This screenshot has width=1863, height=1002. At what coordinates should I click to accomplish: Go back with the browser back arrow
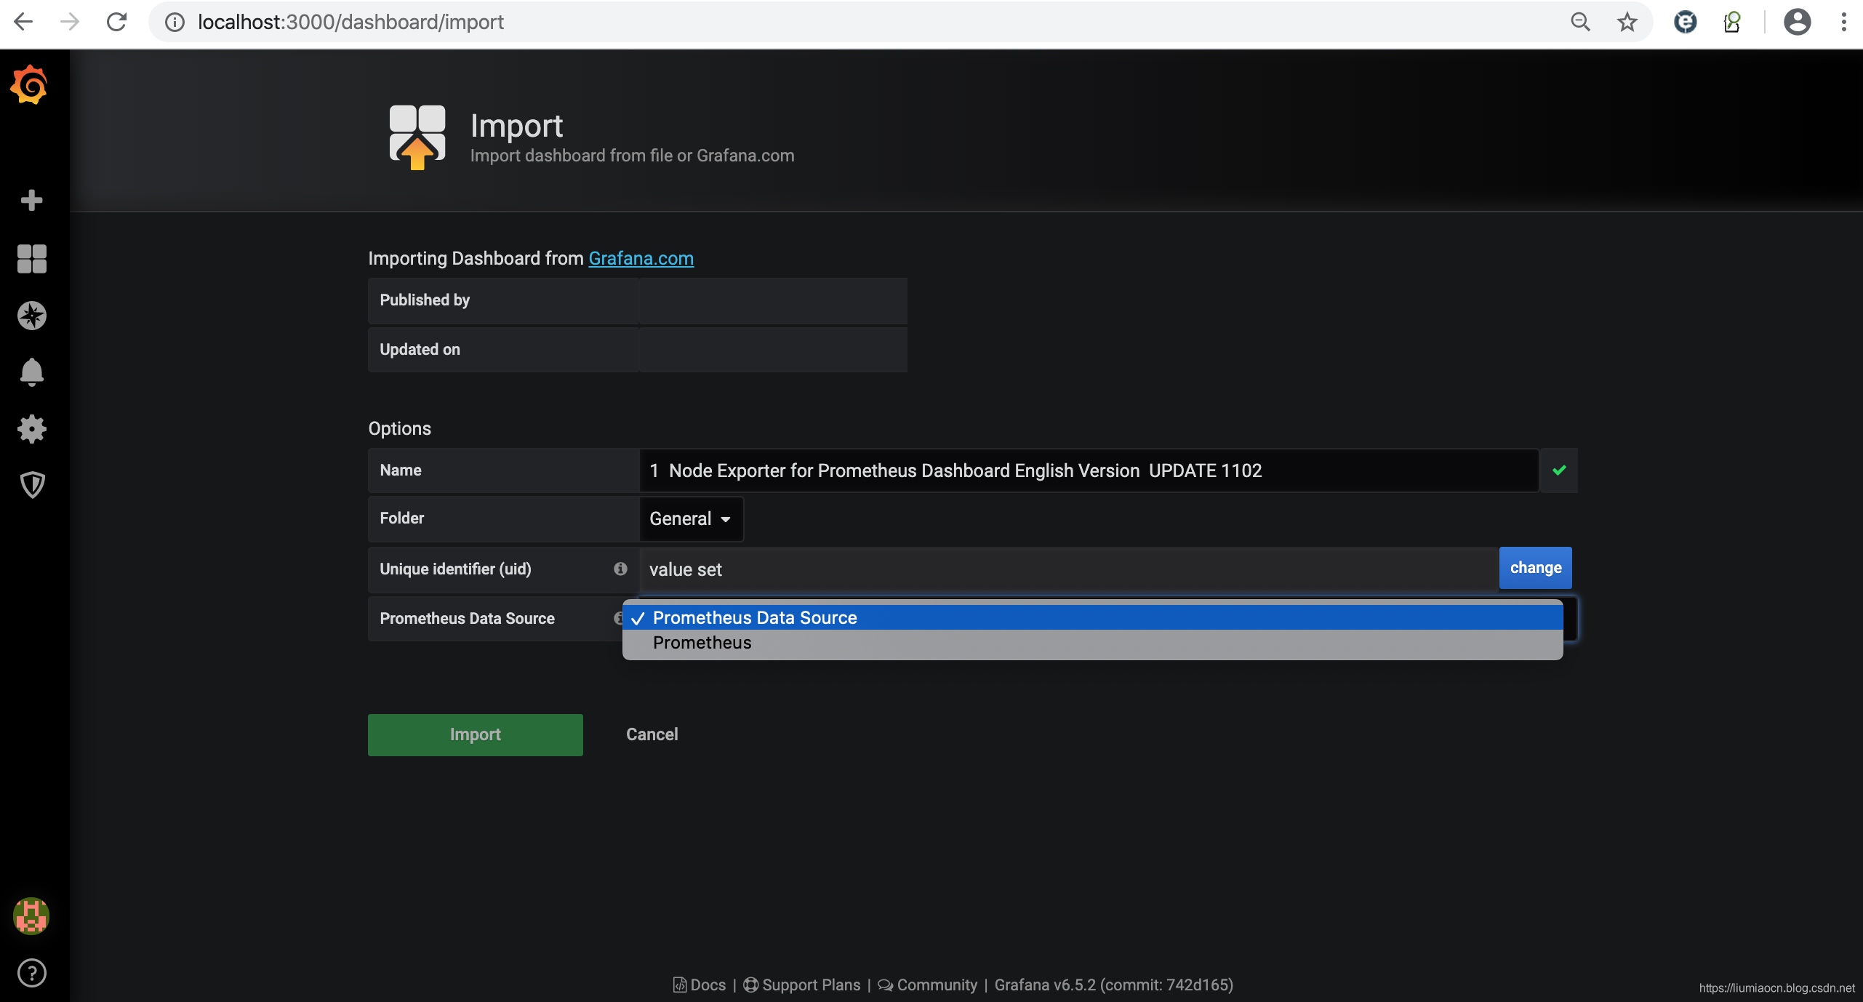[23, 22]
